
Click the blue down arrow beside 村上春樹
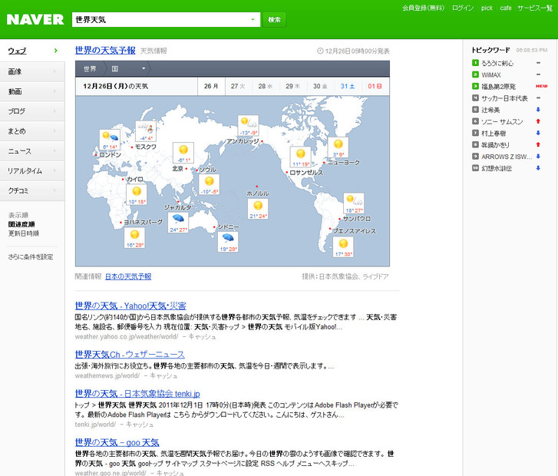[x=538, y=133]
